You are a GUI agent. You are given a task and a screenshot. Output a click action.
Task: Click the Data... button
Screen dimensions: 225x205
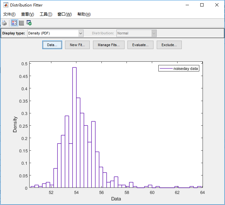tap(52, 45)
